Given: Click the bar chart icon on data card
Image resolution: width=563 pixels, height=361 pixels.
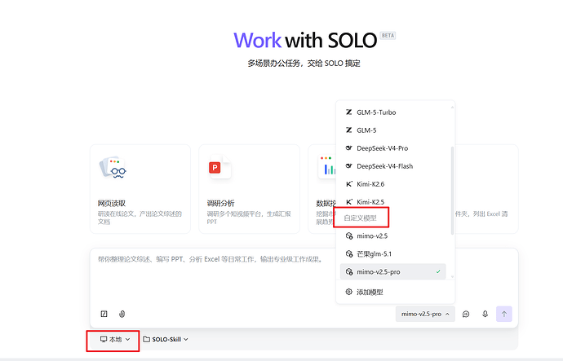Looking at the screenshot, I should point(327,167).
